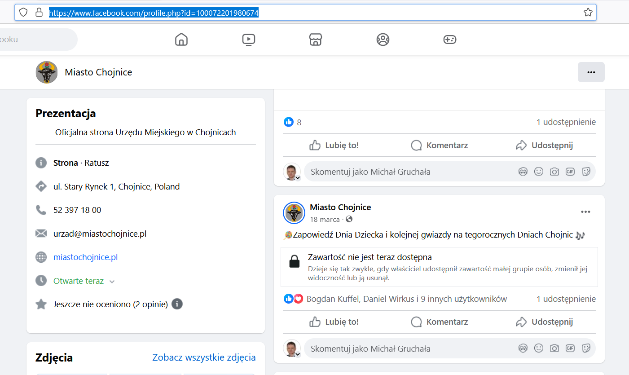Select the URL in the address bar
This screenshot has width=629, height=375.
(x=154, y=13)
